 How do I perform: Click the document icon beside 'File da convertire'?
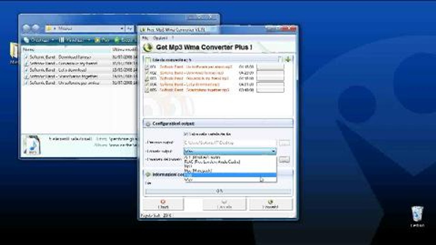click(x=148, y=60)
